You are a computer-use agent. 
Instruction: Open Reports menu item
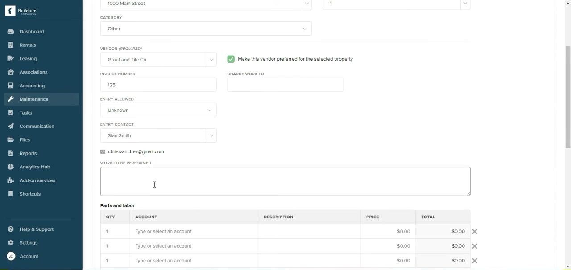[x=28, y=153]
